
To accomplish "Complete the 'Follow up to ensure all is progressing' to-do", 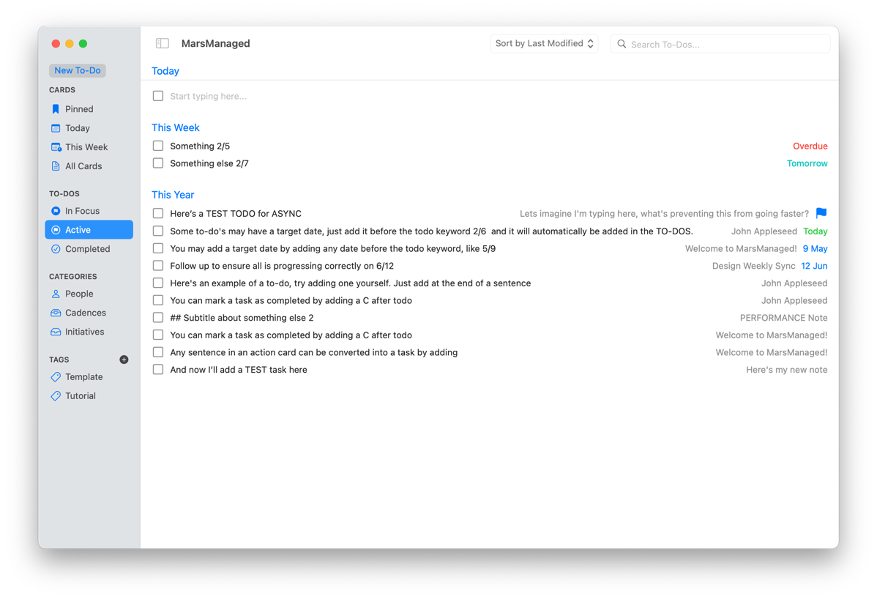I will coord(158,266).
